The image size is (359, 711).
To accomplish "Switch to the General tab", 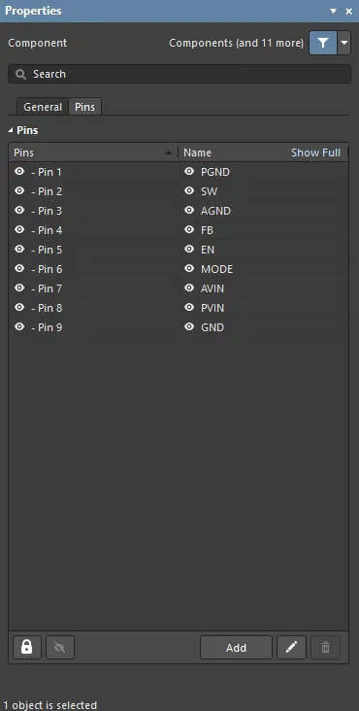I will [43, 107].
